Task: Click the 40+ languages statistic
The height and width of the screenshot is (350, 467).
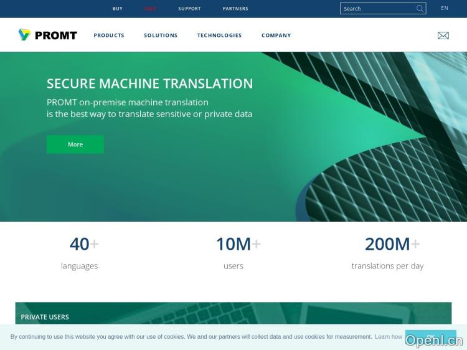Action: click(x=80, y=253)
